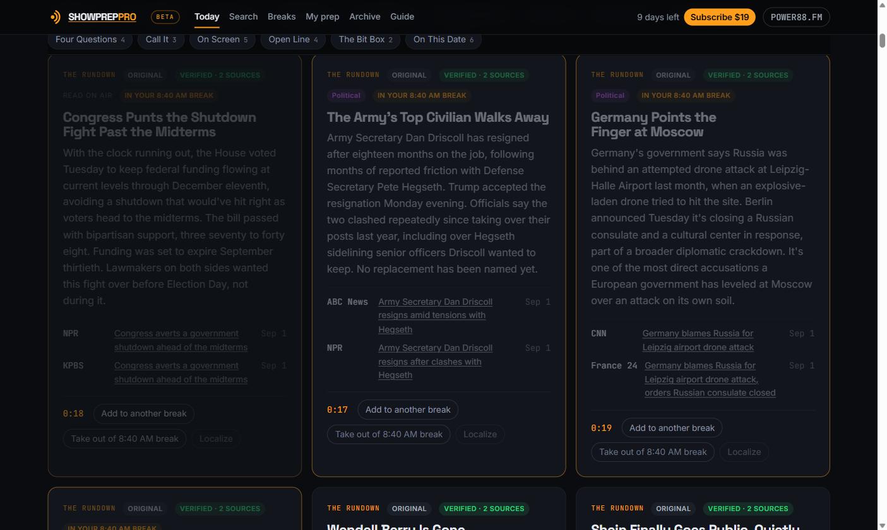
Task: Select the On This Date filter chip
Action: coord(443,39)
